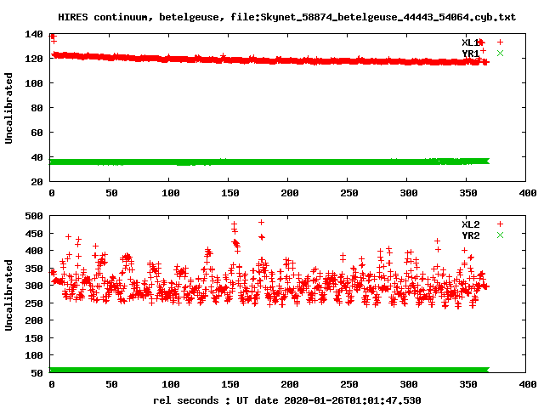Screen dimensions: 544x408
Task: Select the YR2 legend label in bottom plot
Action: pos(470,235)
